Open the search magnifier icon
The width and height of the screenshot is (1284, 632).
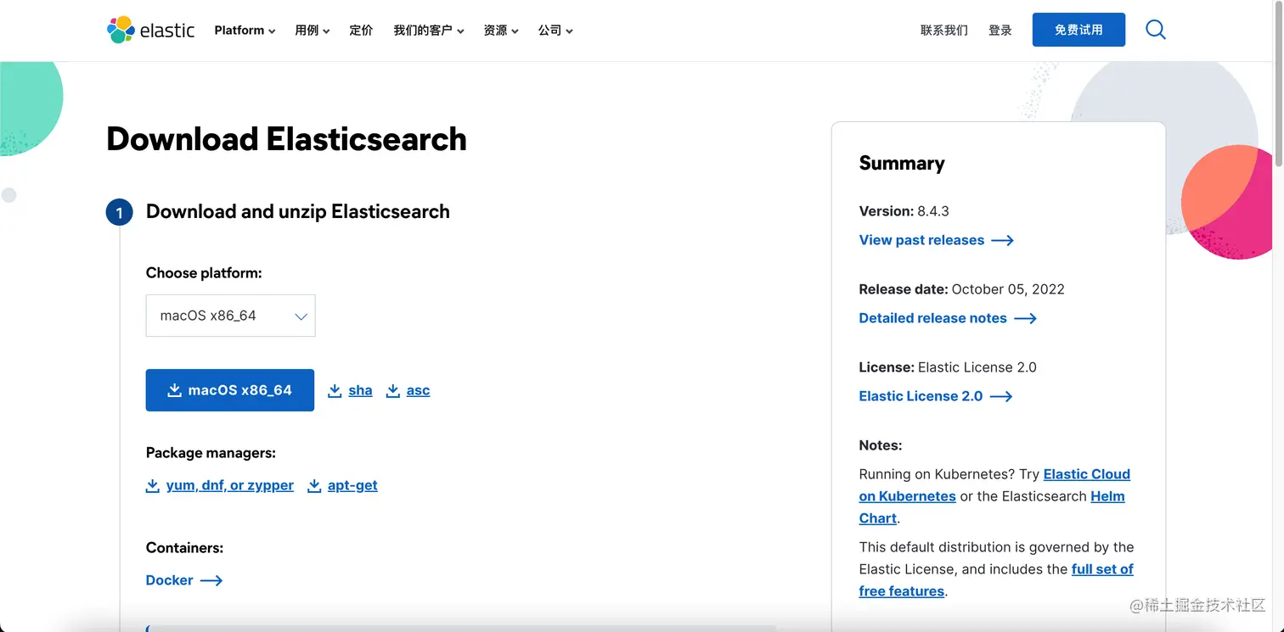[x=1155, y=30]
